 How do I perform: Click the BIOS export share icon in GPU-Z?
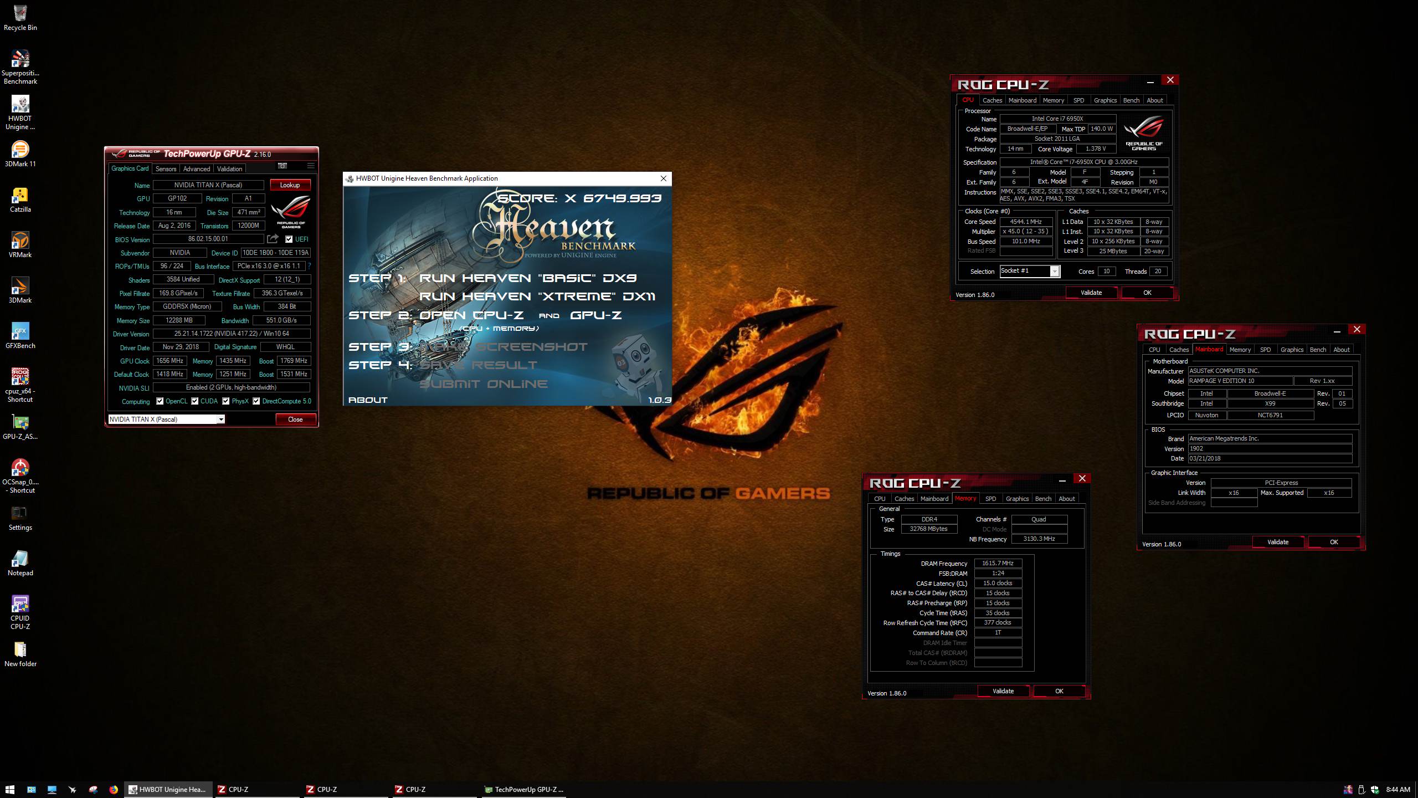point(273,239)
